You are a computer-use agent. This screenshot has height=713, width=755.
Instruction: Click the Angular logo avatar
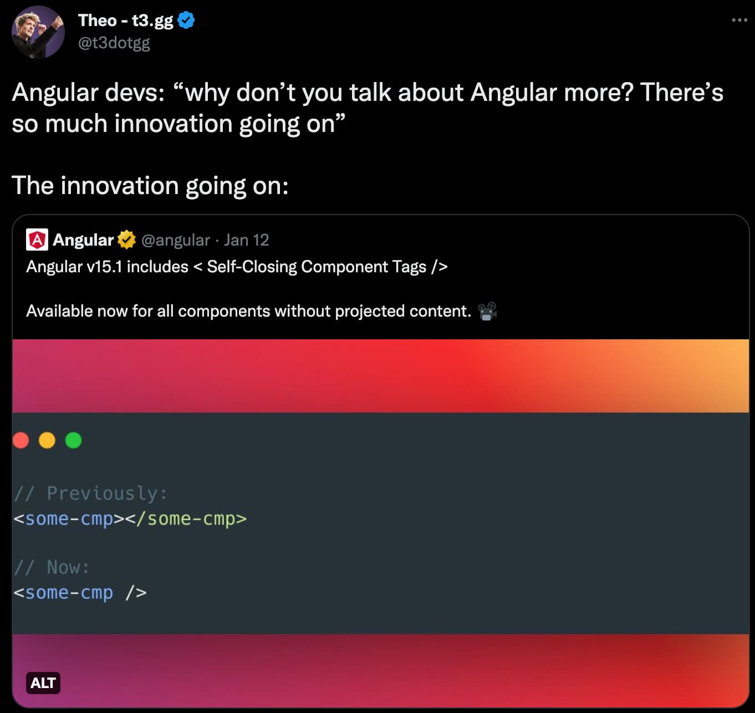coord(37,240)
